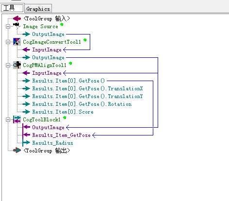Select Results.Item[0].Score output terminal

[63, 112]
